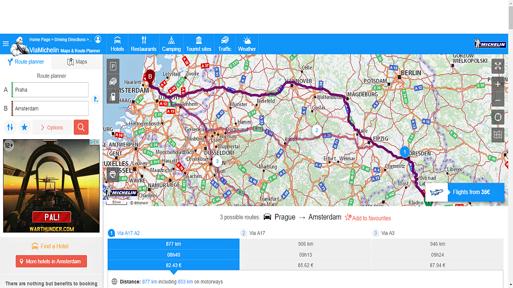Open Tourist sites section

click(x=199, y=44)
